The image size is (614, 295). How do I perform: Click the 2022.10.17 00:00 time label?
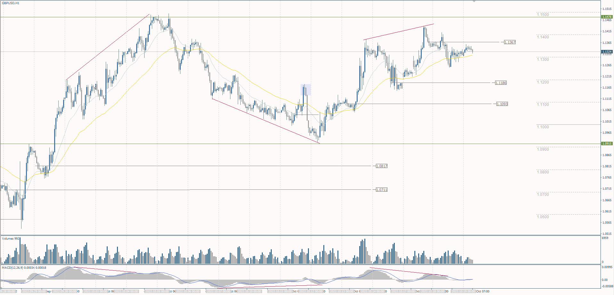pos(403,291)
